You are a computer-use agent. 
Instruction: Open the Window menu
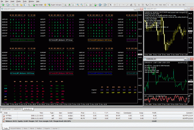31,1
